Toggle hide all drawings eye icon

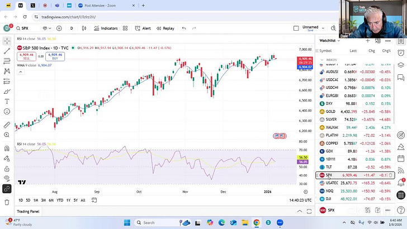coord(7,178)
